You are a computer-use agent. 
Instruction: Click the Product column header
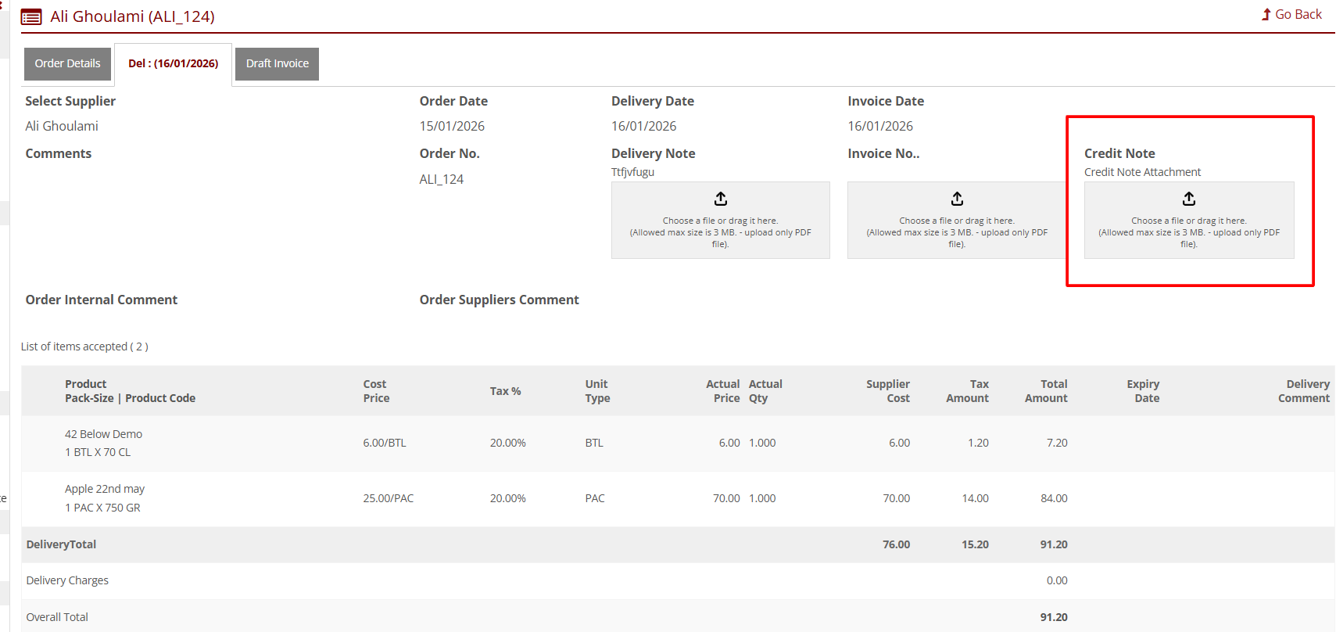pyautogui.click(x=86, y=384)
